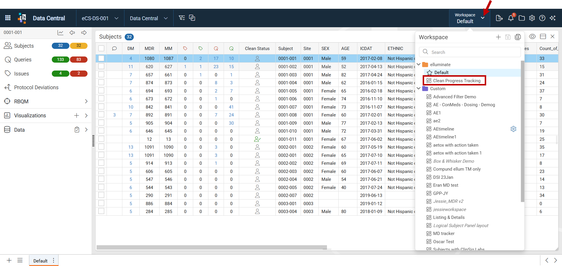Click the horizontal scrollbar under the table
Image resolution: width=562 pixels, height=266 pixels.
click(x=212, y=247)
